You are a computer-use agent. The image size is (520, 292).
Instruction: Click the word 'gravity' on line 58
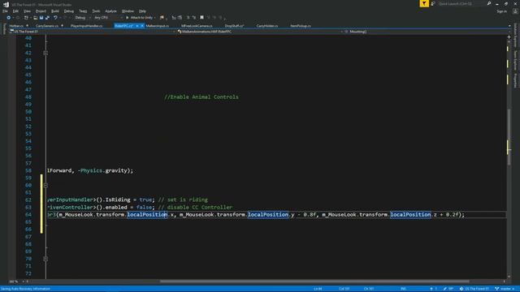[x=115, y=170]
